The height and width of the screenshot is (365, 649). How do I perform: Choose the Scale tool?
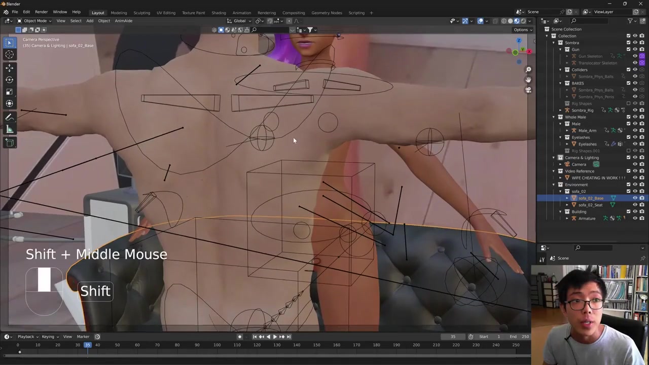pyautogui.click(x=9, y=92)
